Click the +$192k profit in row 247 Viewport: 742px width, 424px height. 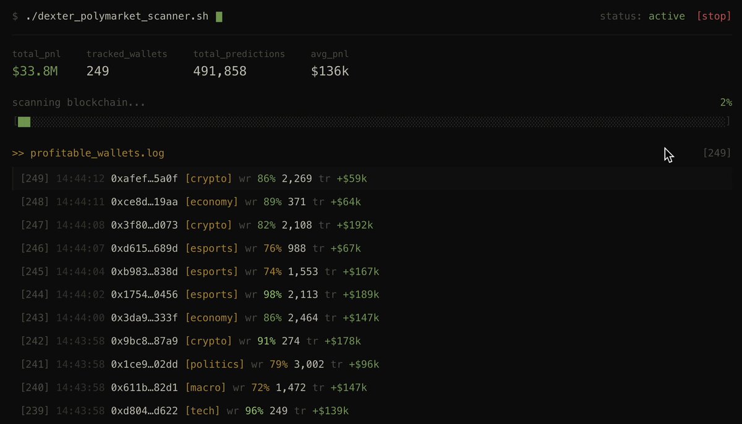(x=355, y=225)
